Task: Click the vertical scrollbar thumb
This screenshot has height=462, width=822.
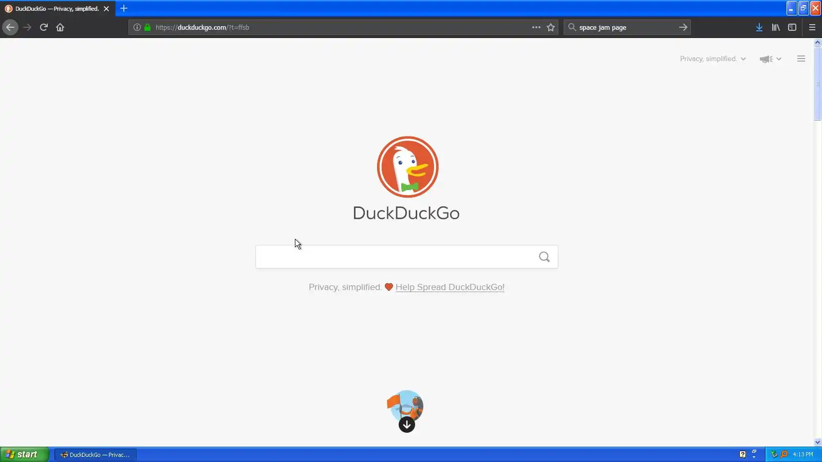Action: coord(817,83)
